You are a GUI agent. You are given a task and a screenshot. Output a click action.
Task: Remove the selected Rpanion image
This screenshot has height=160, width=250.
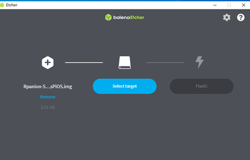click(x=48, y=97)
